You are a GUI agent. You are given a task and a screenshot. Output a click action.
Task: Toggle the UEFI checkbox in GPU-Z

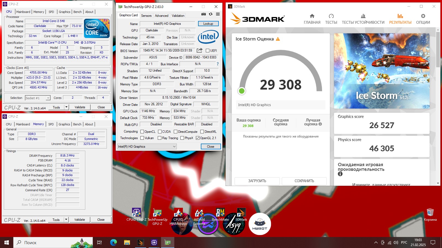click(207, 51)
